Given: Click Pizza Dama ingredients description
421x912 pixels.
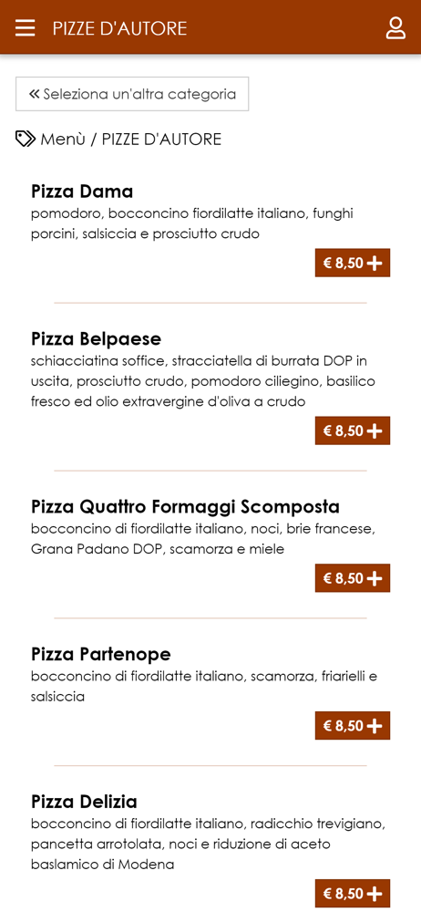Looking at the screenshot, I should coord(192,223).
